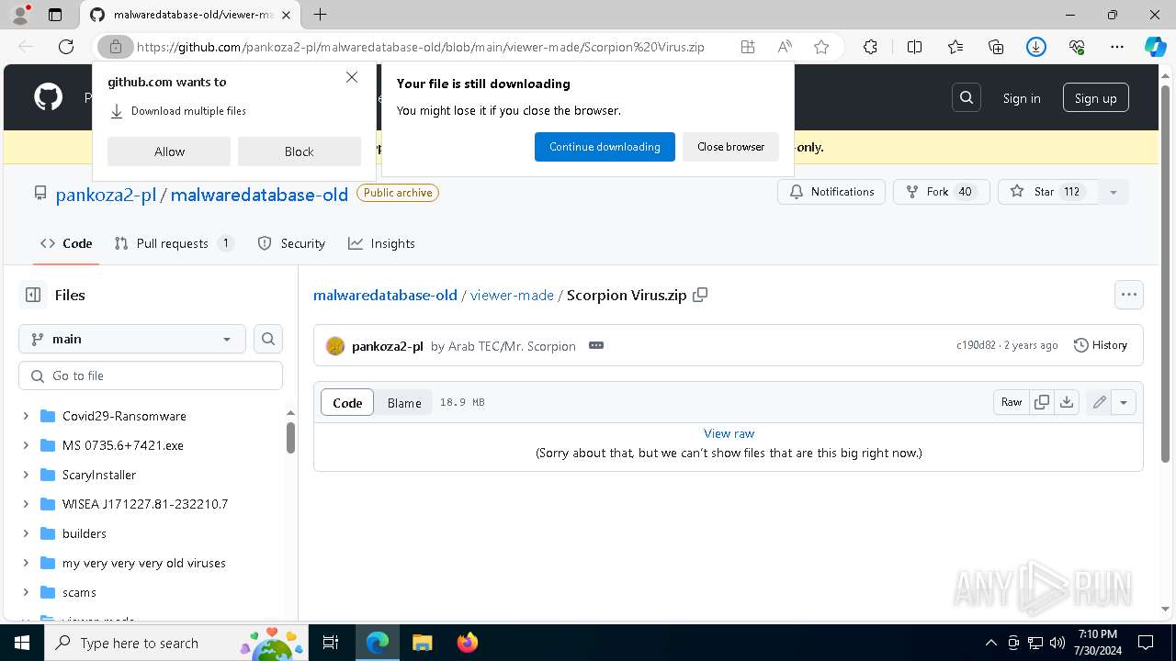Expand the WISEA J171227.81-232210.7 folder

26,504
